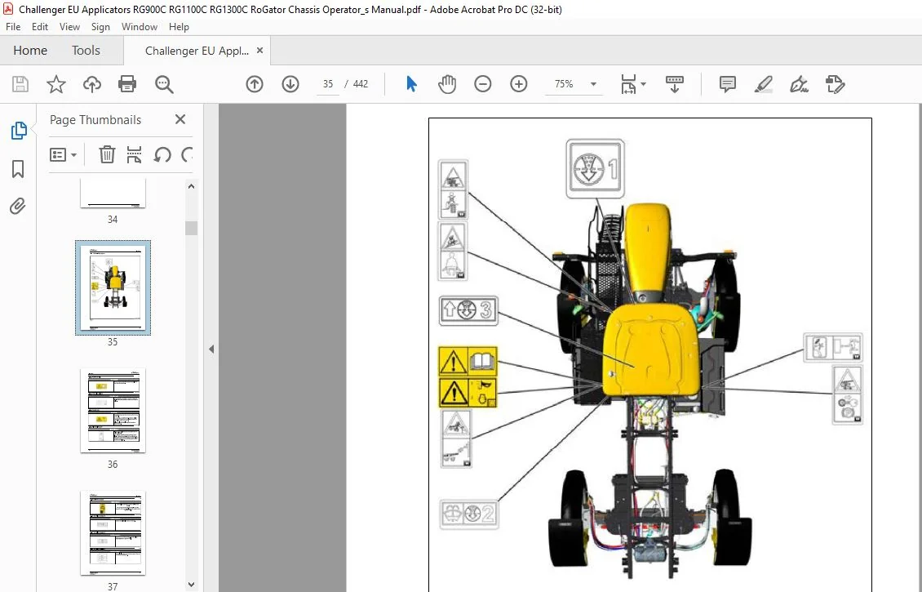This screenshot has width=922, height=592.
Task: Click the decal numbered 3 on page
Action: pyautogui.click(x=468, y=311)
